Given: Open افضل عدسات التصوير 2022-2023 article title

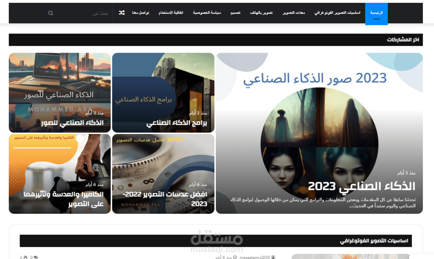Looking at the screenshot, I should point(165,199).
